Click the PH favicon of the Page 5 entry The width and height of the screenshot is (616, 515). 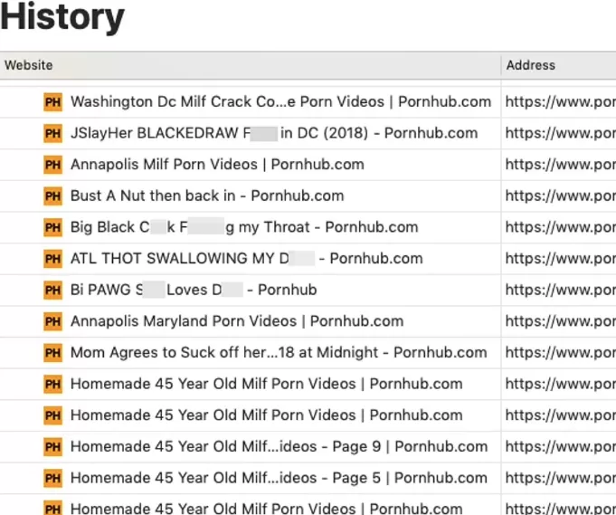coord(52,479)
